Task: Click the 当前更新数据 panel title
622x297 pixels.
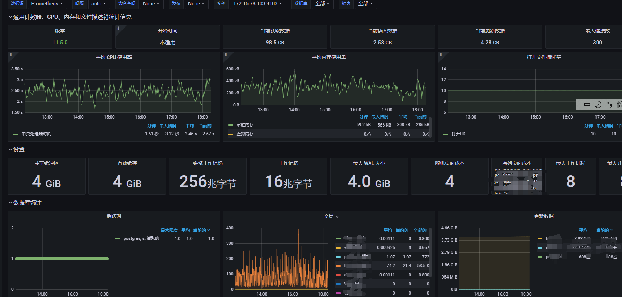Action: 490,31
